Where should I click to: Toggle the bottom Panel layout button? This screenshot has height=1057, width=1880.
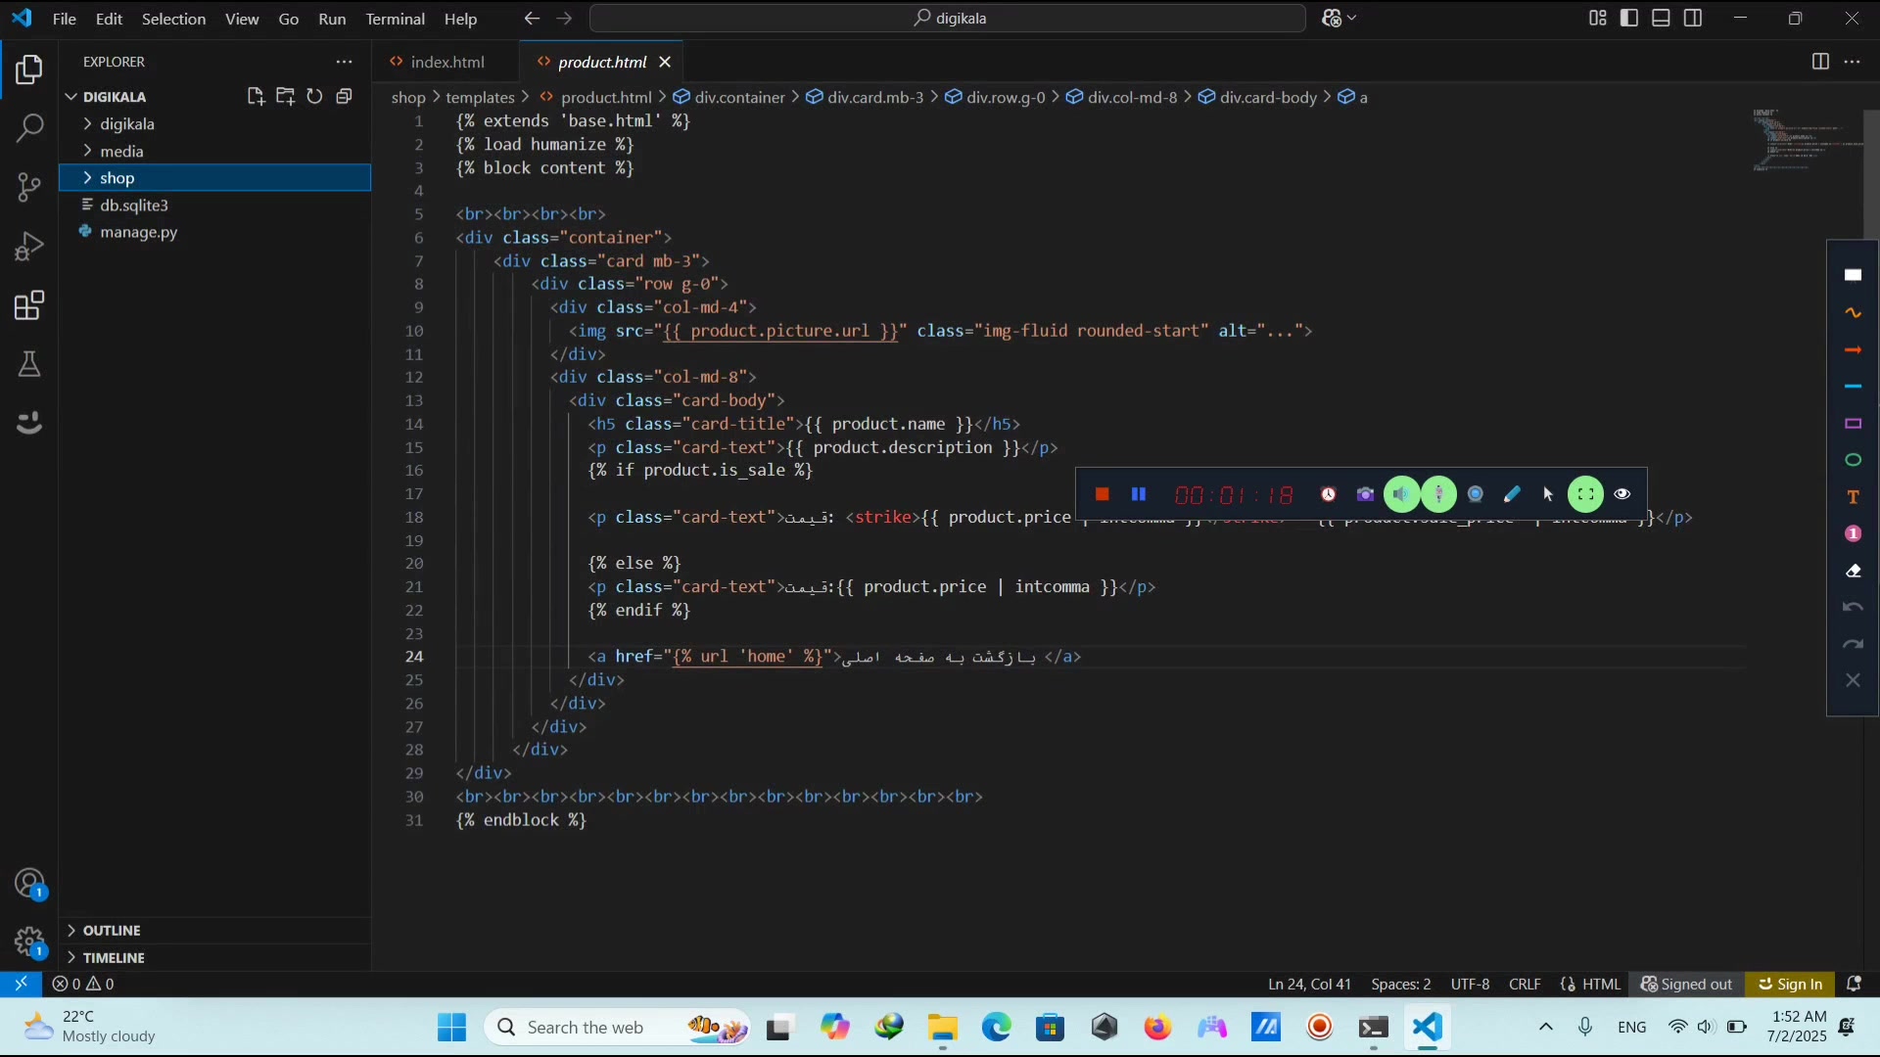[x=1661, y=18]
